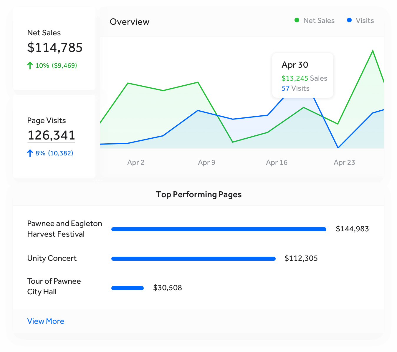397x352 pixels.
Task: Click the Apr 9 axis label
Action: tap(206, 162)
